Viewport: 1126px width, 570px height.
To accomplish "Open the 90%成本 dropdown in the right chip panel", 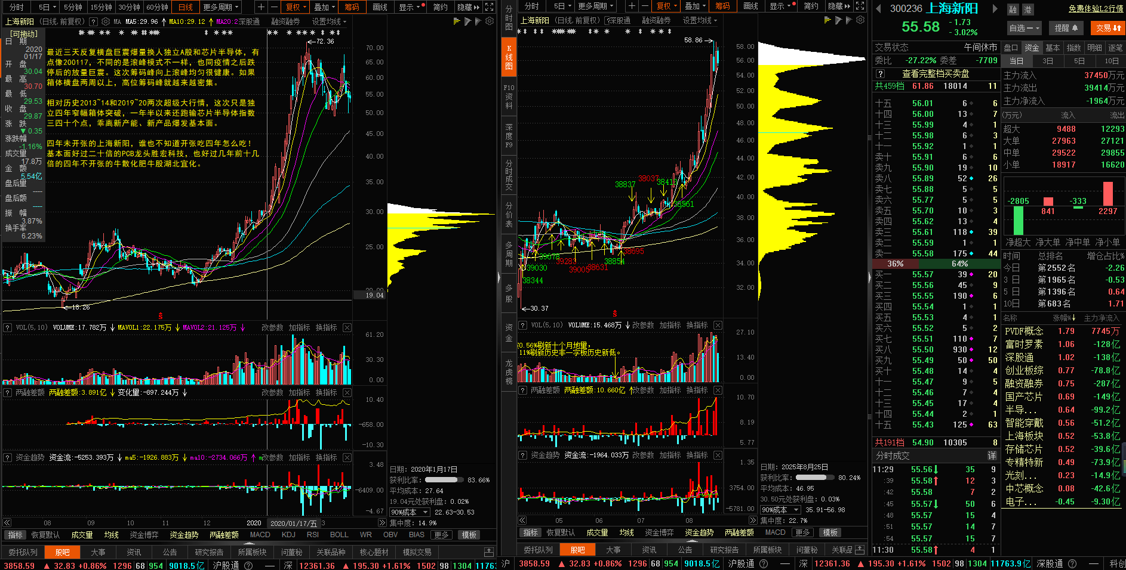I will point(780,510).
